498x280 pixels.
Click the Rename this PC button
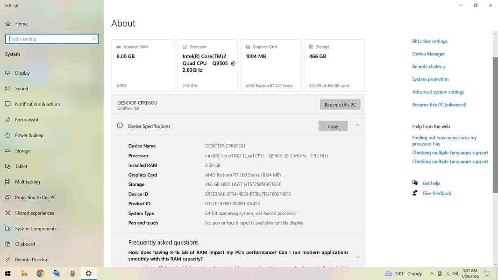(x=340, y=105)
